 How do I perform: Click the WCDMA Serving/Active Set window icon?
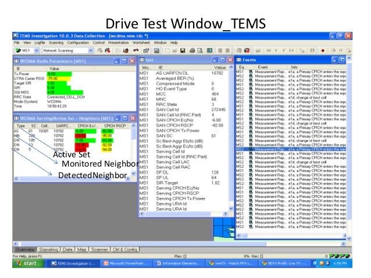click(x=16, y=118)
